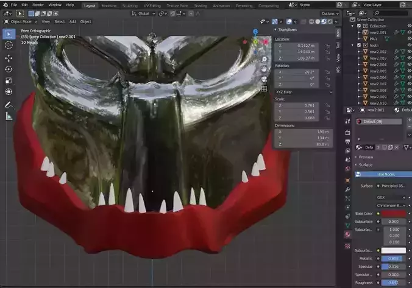This screenshot has width=412, height=288.
Task: Open the File menu
Action: click(x=13, y=5)
